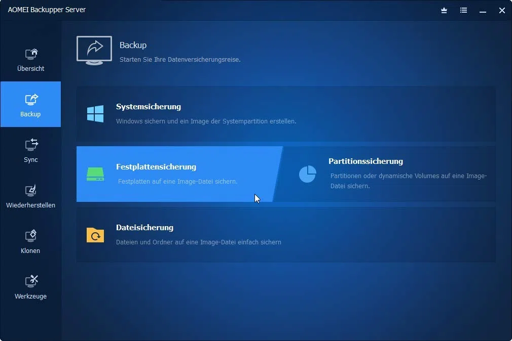Click the Backup monitor arrow header icon

[x=94, y=51]
